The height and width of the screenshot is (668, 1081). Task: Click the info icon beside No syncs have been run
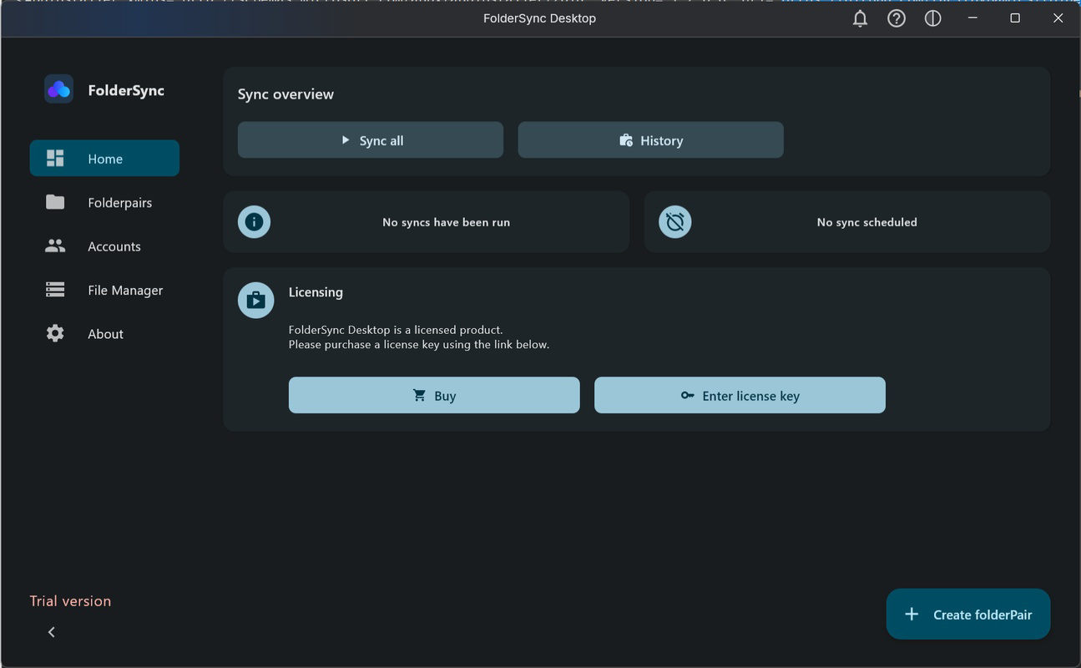255,222
